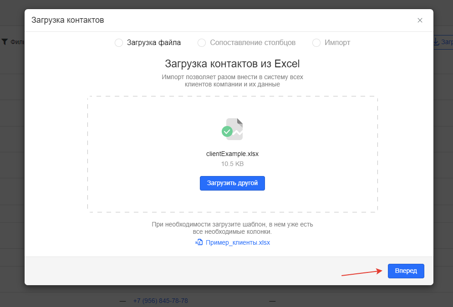This screenshot has width=453, height=307.
Task: Select the Импорт step
Action: pos(316,43)
